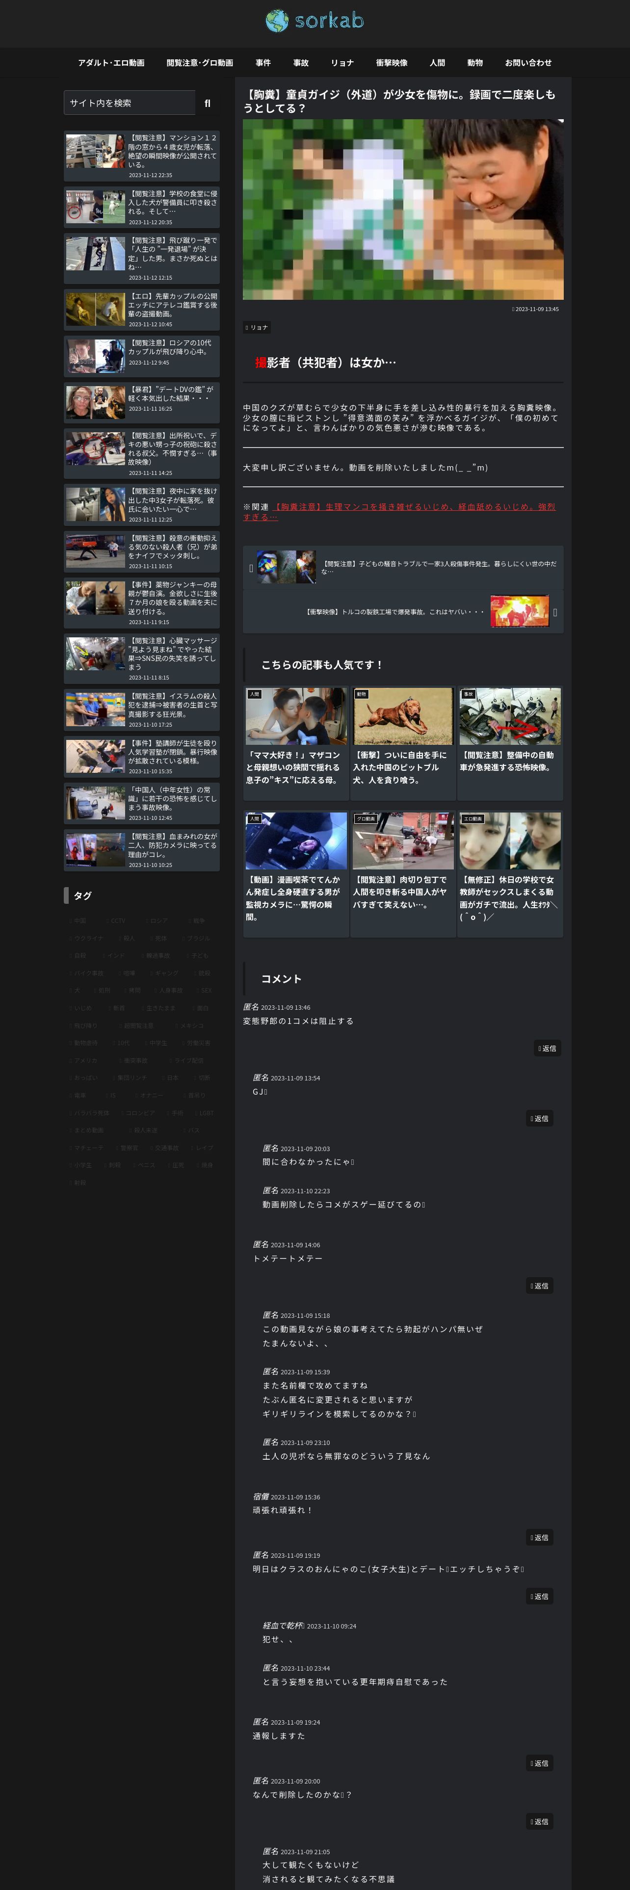Open the 人間 menu item
630x1890 pixels.
[x=438, y=63]
